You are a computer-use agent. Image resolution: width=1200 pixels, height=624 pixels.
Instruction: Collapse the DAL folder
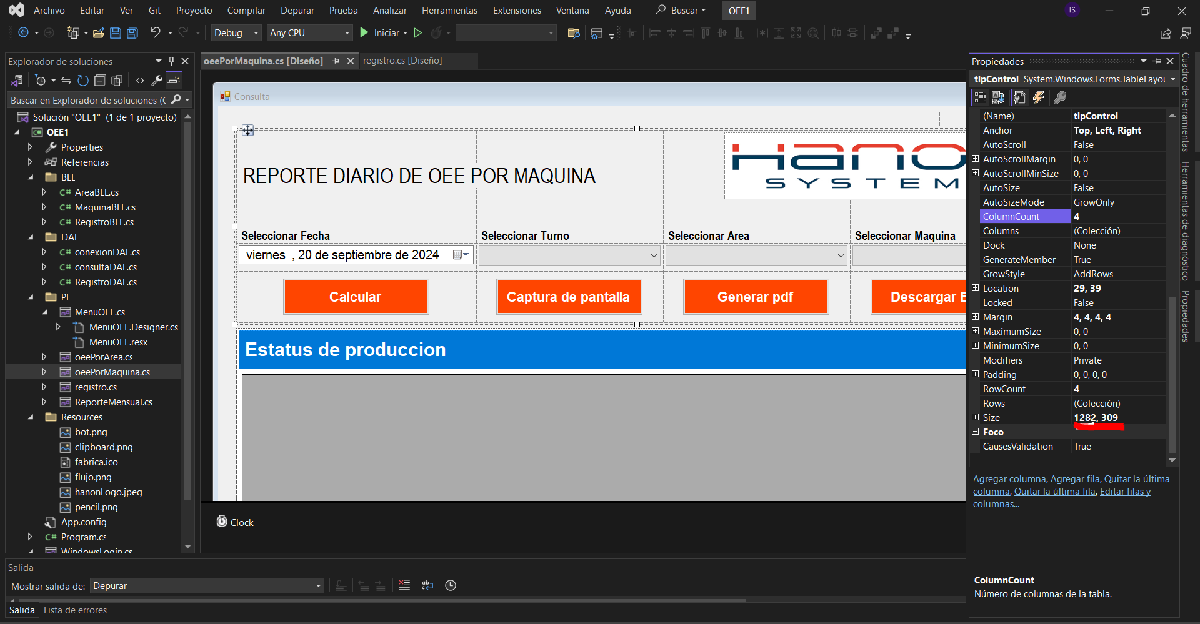pyautogui.click(x=31, y=237)
